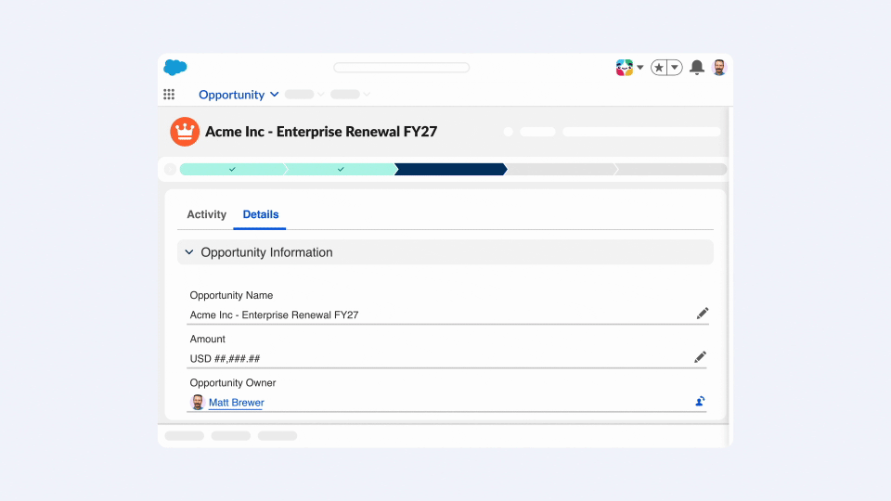Click the Amount value USD ##,###.##
Image resolution: width=891 pixels, height=501 pixels.
click(225, 359)
